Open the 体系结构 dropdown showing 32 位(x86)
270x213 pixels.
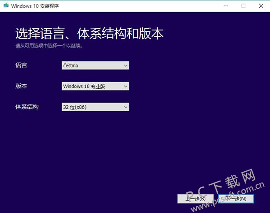point(95,107)
